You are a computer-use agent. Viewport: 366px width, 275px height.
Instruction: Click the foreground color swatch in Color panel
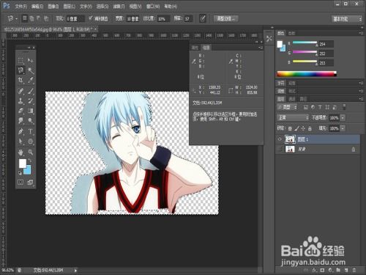tap(280, 44)
